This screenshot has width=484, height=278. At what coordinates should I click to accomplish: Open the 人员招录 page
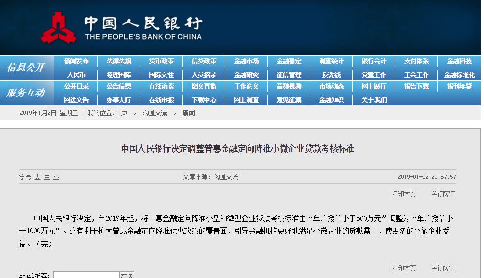coord(204,75)
